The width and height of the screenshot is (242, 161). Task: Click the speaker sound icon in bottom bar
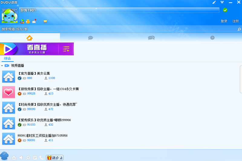21,158
